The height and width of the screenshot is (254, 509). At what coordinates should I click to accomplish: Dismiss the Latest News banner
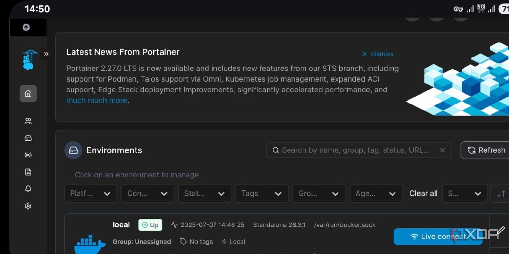378,54
